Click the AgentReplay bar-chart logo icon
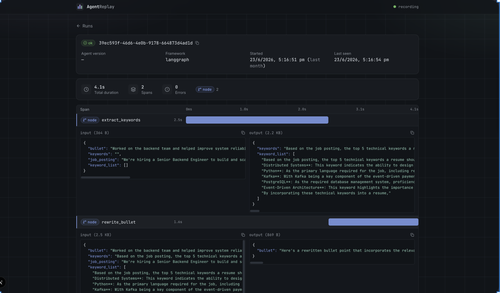500x293 pixels. pos(80,7)
